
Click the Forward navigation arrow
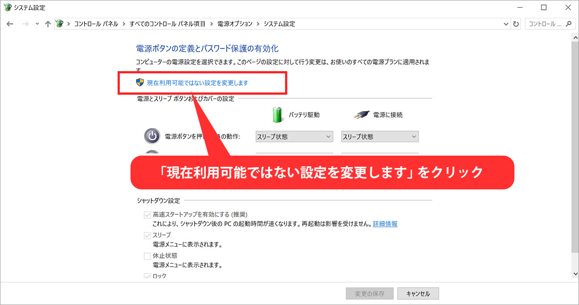(x=25, y=24)
